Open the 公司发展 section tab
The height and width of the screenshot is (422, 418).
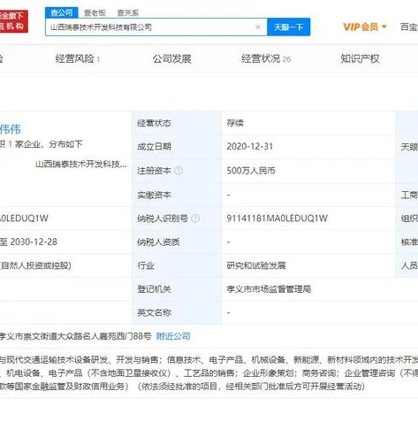tap(171, 58)
